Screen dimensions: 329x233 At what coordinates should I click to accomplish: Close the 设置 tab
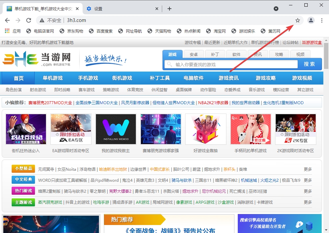click(x=157, y=9)
